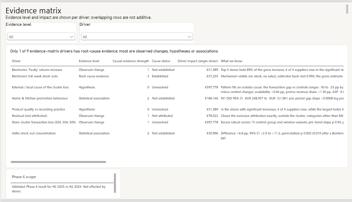Click 'Established' cause status cell
Viewport: 352px width, 202px height.
[160, 76]
